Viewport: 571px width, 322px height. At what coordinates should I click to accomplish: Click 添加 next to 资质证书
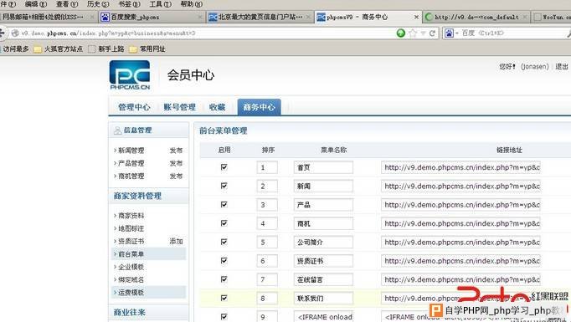pyautogui.click(x=176, y=241)
